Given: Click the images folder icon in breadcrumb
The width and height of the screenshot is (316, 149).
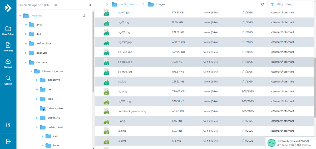Looking at the screenshot, I should pos(151,4).
